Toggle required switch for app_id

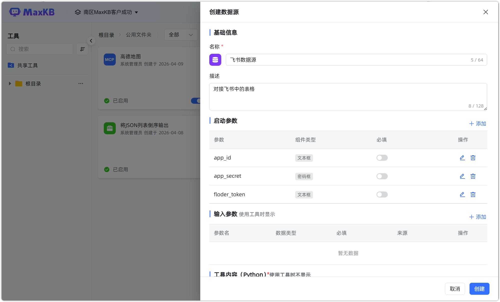point(382,158)
